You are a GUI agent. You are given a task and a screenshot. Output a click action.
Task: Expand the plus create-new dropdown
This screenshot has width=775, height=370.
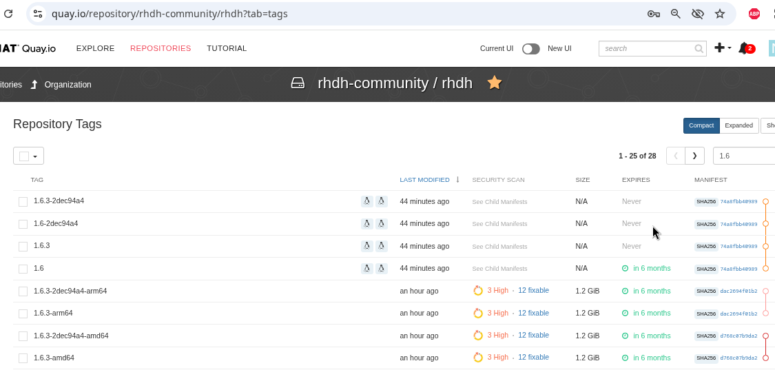(722, 48)
